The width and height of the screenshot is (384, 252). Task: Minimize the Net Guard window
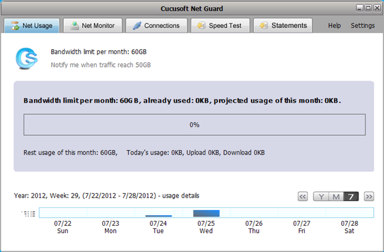coord(360,8)
